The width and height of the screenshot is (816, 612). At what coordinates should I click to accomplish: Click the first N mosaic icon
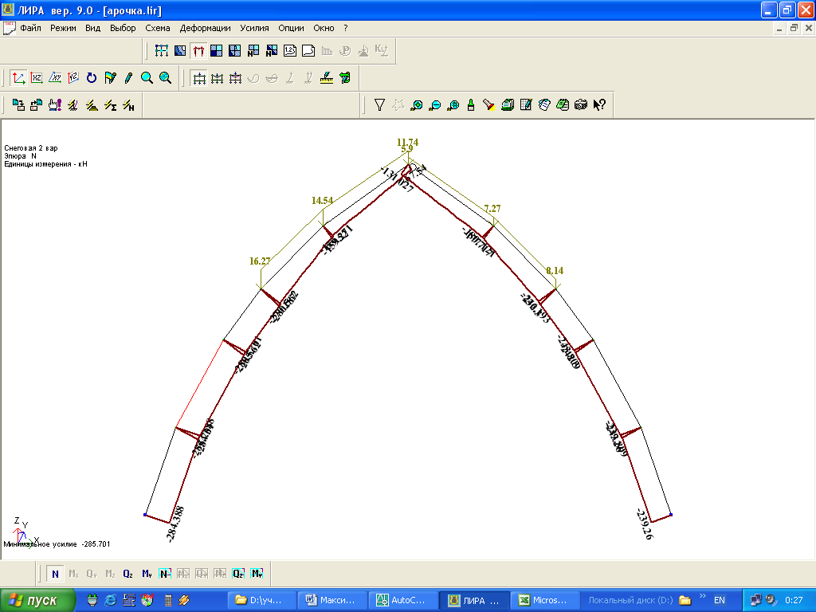click(253, 50)
